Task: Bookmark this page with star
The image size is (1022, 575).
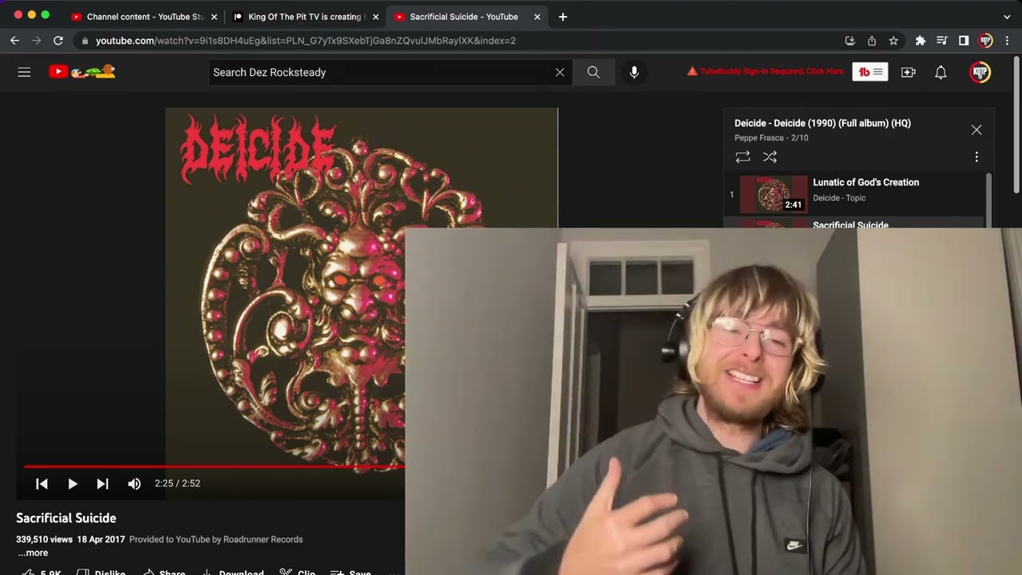Action: (x=893, y=41)
